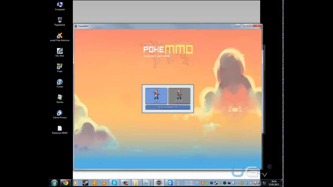
Task: Select the Games desktop icon
Action: click(60, 99)
